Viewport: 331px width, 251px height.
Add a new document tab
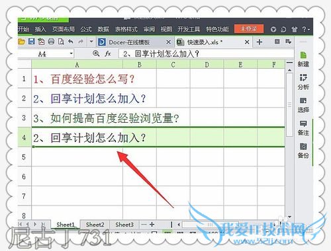coord(260,42)
